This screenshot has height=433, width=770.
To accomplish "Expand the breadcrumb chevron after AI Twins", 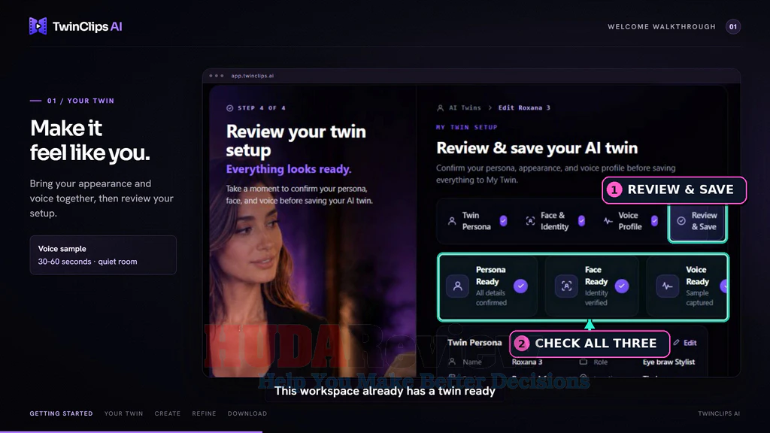I will [x=490, y=108].
